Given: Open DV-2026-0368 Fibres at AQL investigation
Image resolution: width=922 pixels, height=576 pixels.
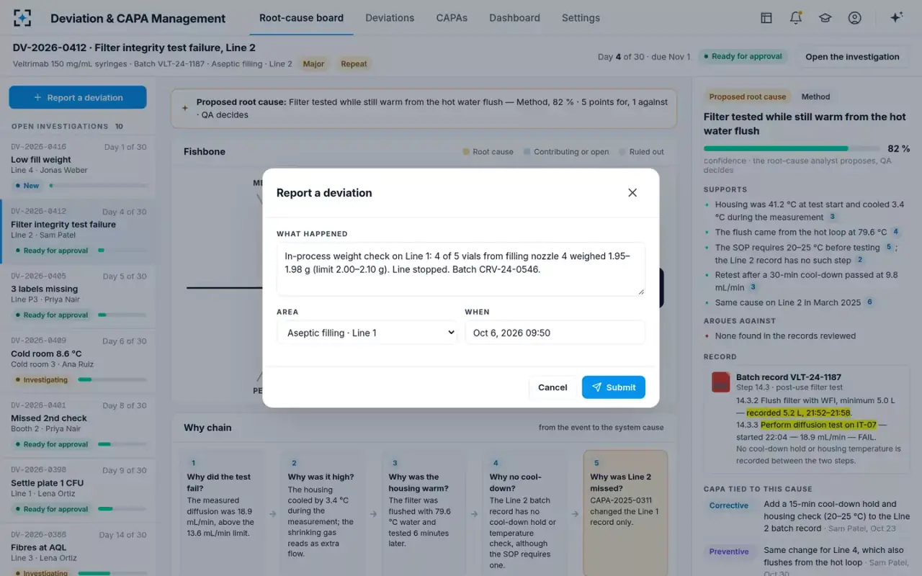Looking at the screenshot, I should coord(79,551).
